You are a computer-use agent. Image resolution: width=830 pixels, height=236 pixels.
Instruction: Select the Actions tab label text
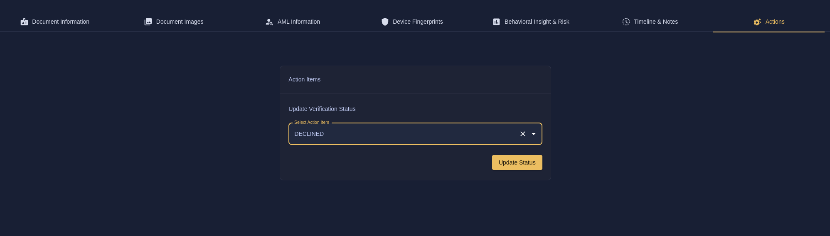775,22
